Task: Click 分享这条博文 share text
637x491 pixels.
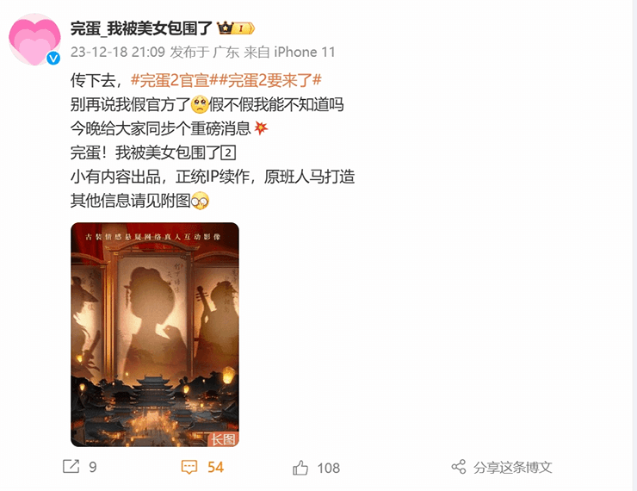Action: [x=512, y=468]
